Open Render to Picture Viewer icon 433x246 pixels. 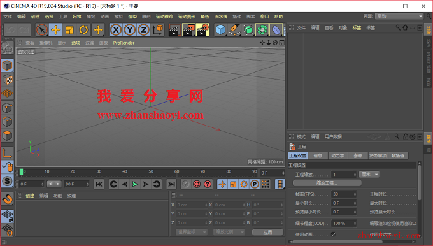(188, 30)
